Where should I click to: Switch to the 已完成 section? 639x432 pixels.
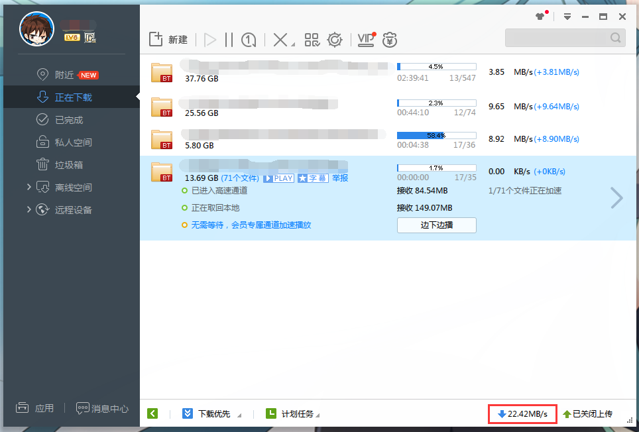pos(68,120)
